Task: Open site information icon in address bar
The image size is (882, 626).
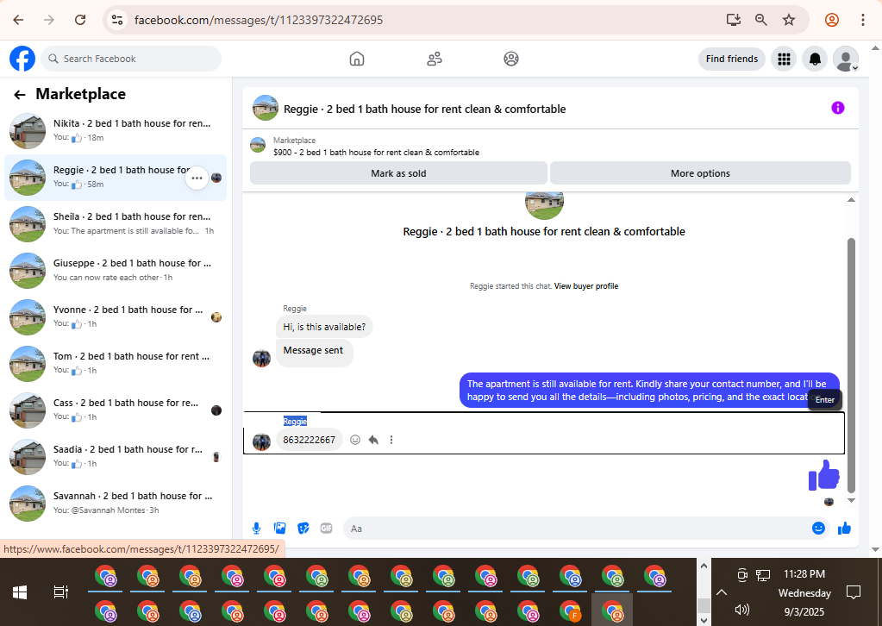Action: pyautogui.click(x=117, y=20)
